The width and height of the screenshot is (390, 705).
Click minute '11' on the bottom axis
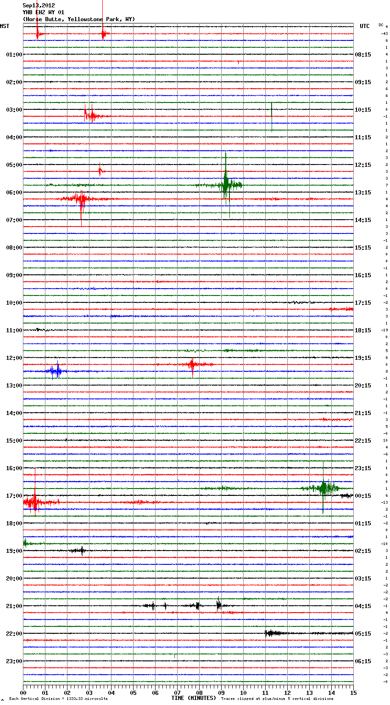click(266, 693)
